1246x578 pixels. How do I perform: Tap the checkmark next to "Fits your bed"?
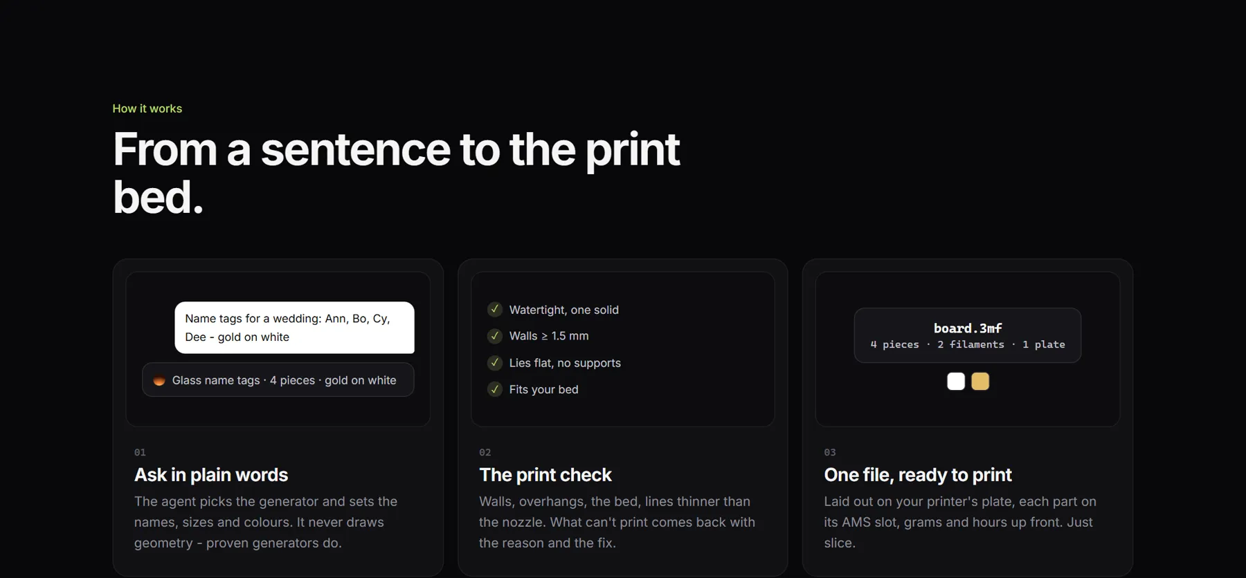pos(494,389)
